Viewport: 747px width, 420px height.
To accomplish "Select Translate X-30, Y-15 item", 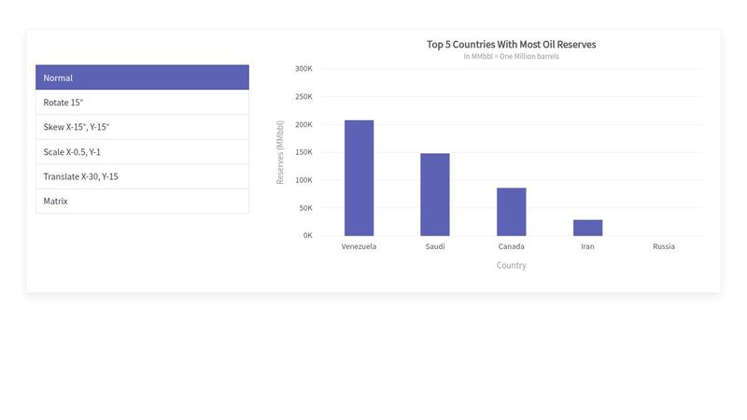I will click(142, 176).
